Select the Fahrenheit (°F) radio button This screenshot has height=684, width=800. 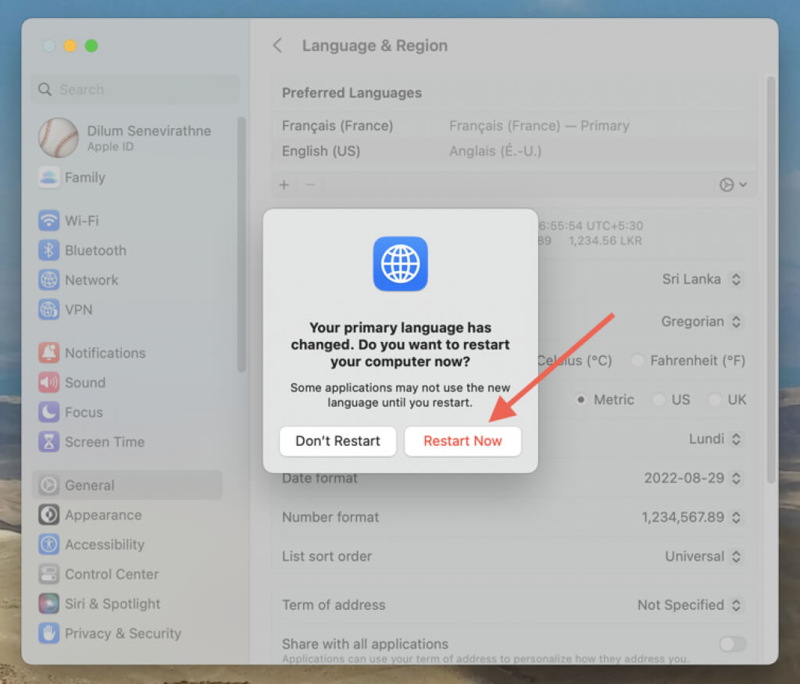click(x=637, y=361)
